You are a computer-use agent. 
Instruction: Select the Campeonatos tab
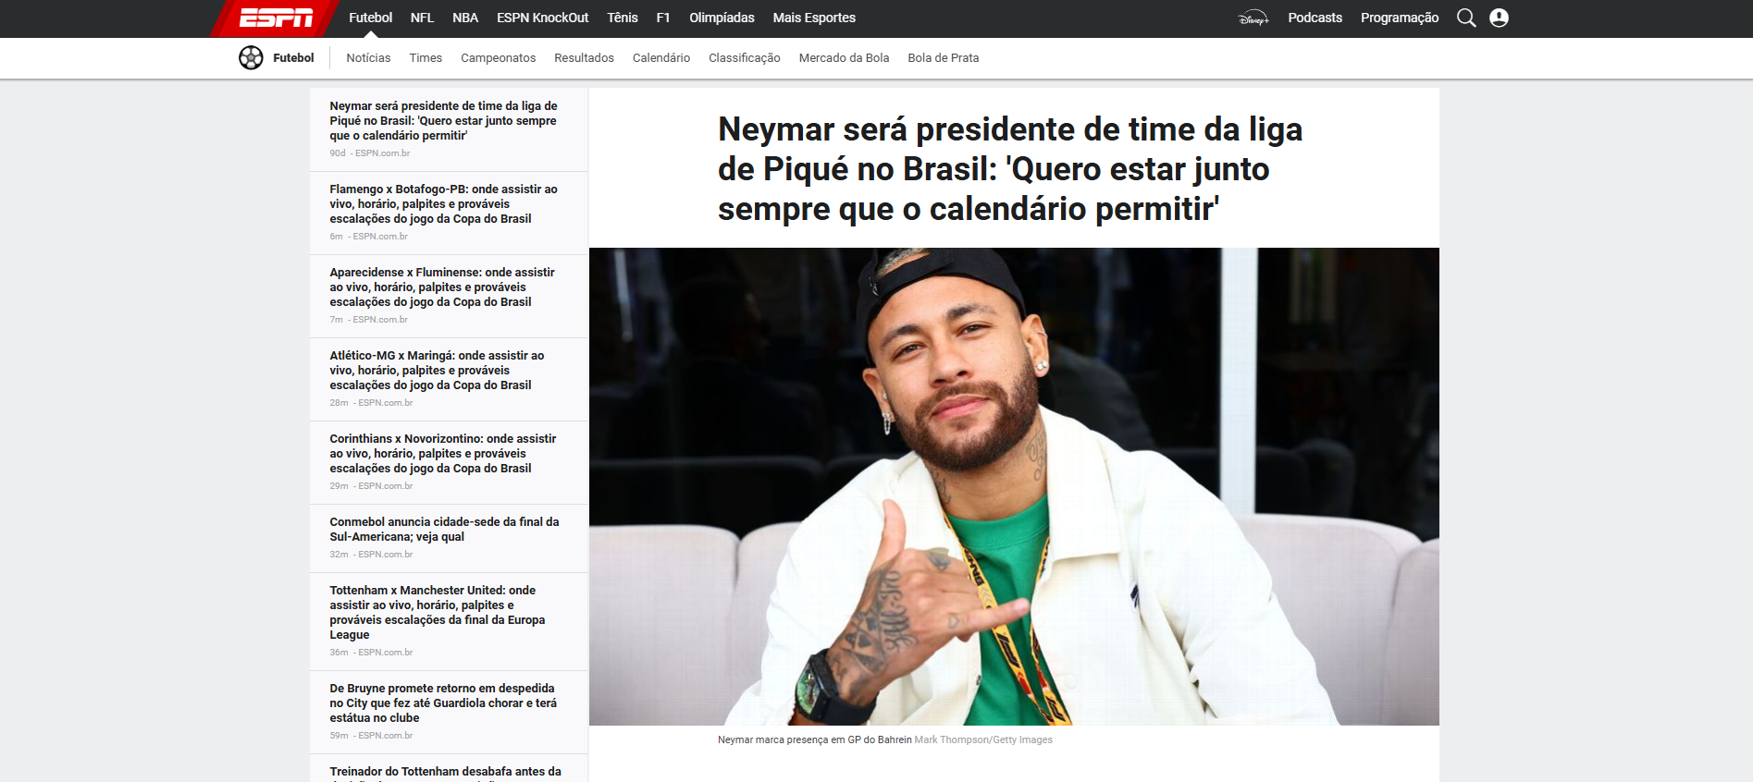(x=498, y=57)
